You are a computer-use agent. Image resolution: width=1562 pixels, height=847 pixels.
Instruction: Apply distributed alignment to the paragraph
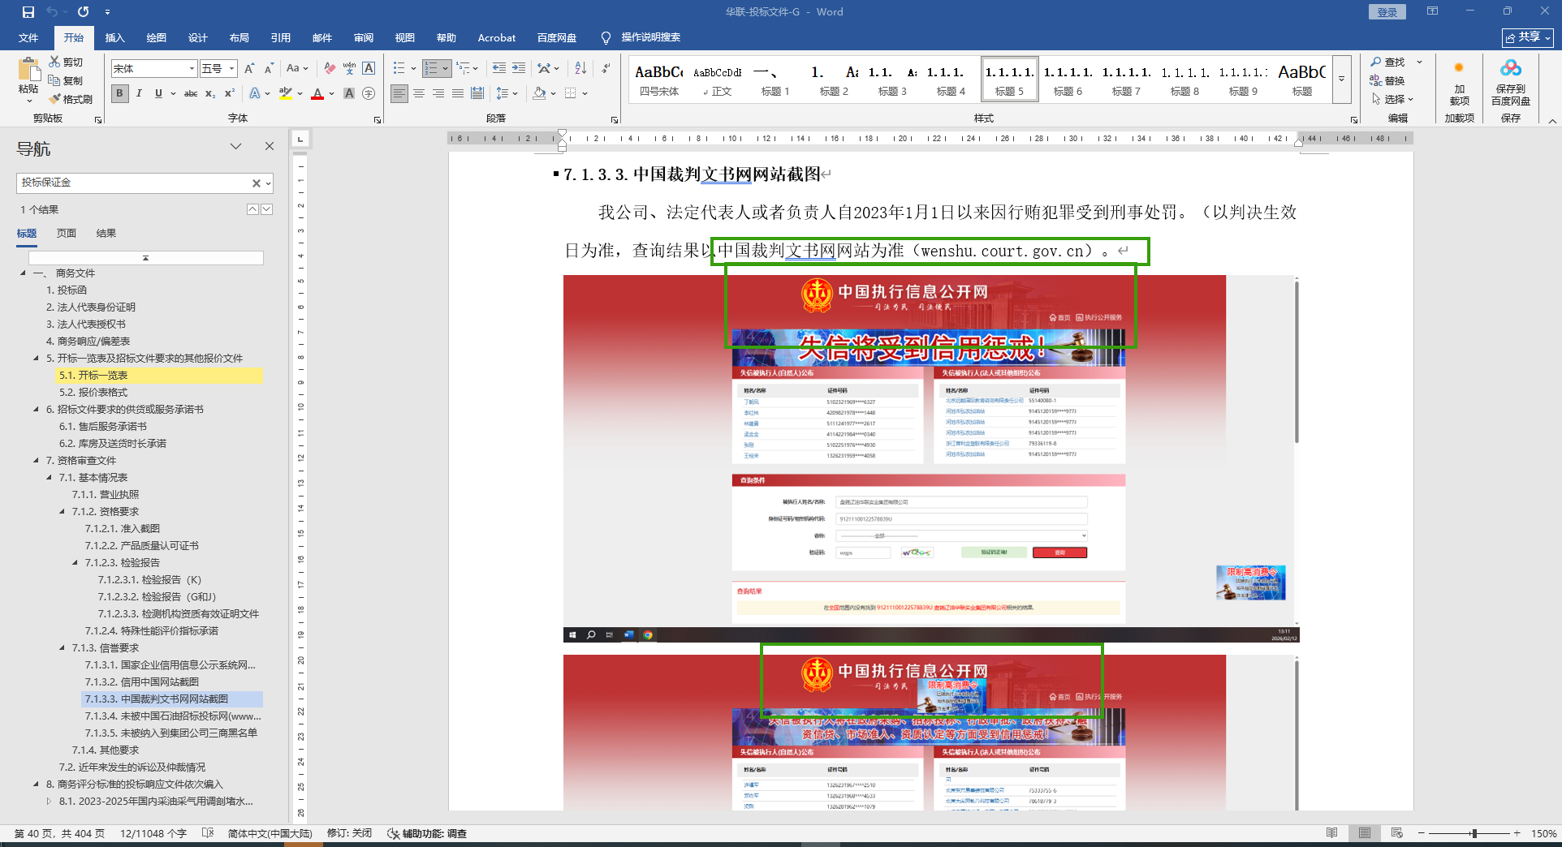click(x=477, y=93)
